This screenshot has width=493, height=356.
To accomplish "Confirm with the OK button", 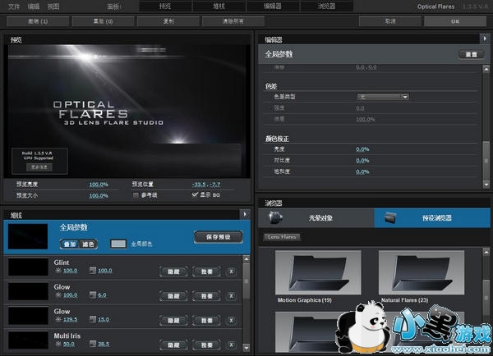I will click(x=455, y=21).
